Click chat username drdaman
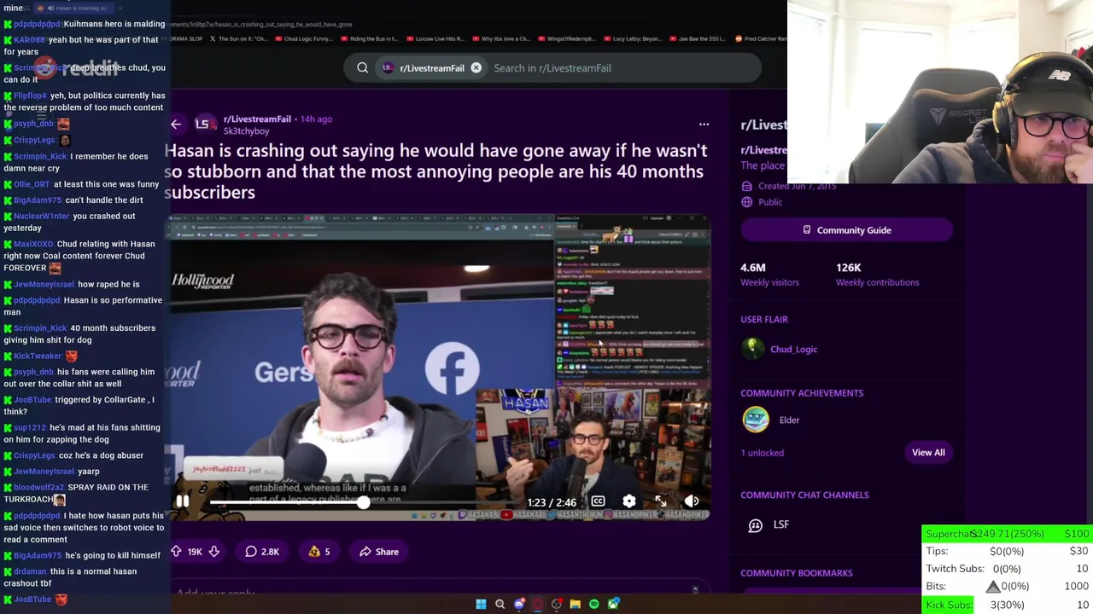Viewport: 1093px width, 614px height. pos(30,571)
